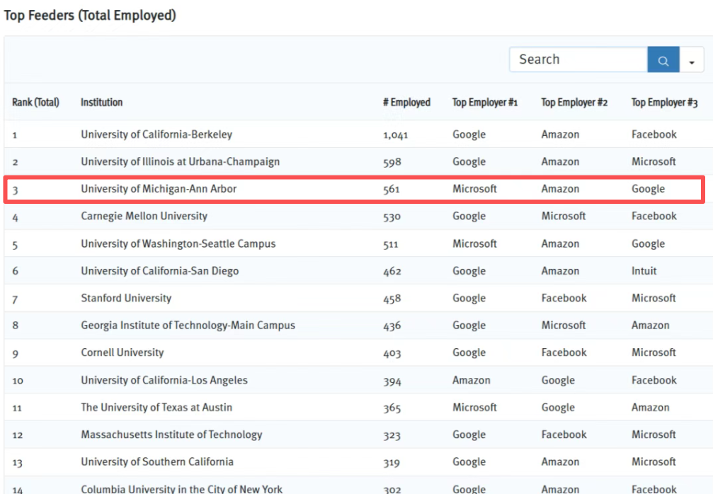The width and height of the screenshot is (713, 494).
Task: Select Massachusetts Institute of Technology row
Action: coord(171,435)
